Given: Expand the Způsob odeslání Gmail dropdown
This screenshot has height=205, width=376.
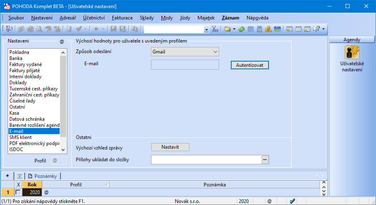Looking at the screenshot, I should pyautogui.click(x=215, y=52).
